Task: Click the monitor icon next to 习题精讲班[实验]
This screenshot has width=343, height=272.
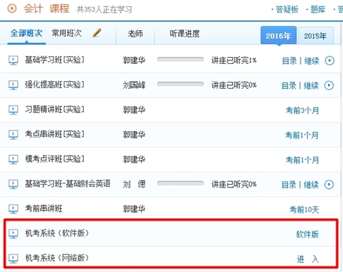Action: tap(13, 110)
